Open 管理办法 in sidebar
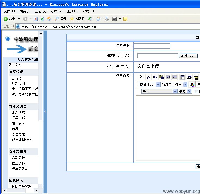 pos(19,134)
